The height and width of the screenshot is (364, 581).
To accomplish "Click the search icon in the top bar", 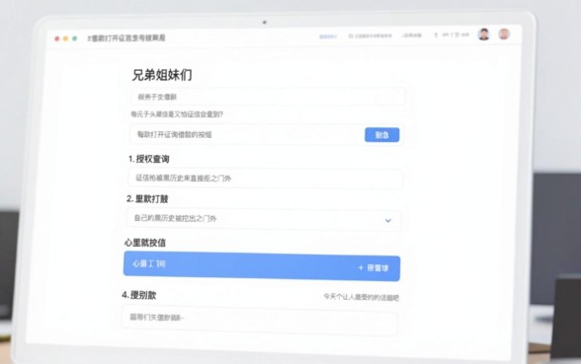I will point(351,36).
